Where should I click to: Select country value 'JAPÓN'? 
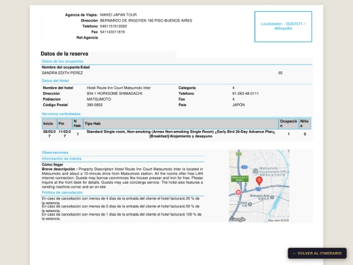coord(239,105)
